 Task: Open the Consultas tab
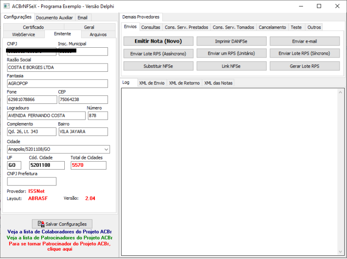click(x=151, y=27)
